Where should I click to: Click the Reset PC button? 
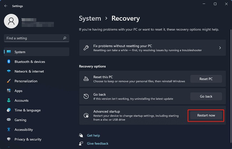click(206, 79)
